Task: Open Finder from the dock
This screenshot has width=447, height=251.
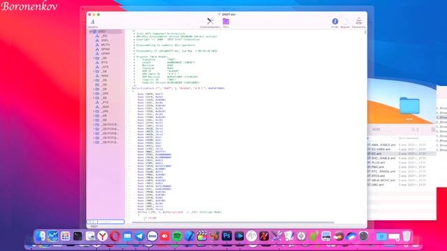Action: pyautogui.click(x=41, y=236)
